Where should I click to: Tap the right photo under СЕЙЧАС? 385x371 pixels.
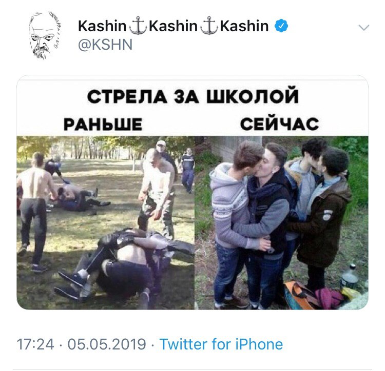(x=281, y=223)
